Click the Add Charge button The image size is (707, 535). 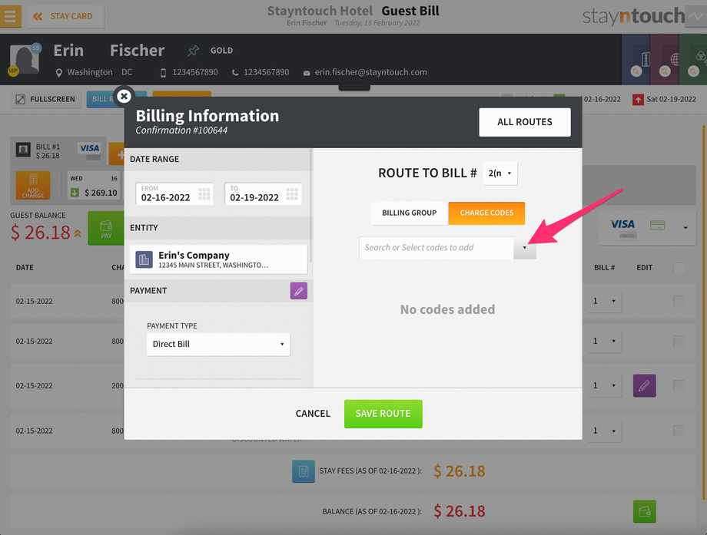click(33, 185)
